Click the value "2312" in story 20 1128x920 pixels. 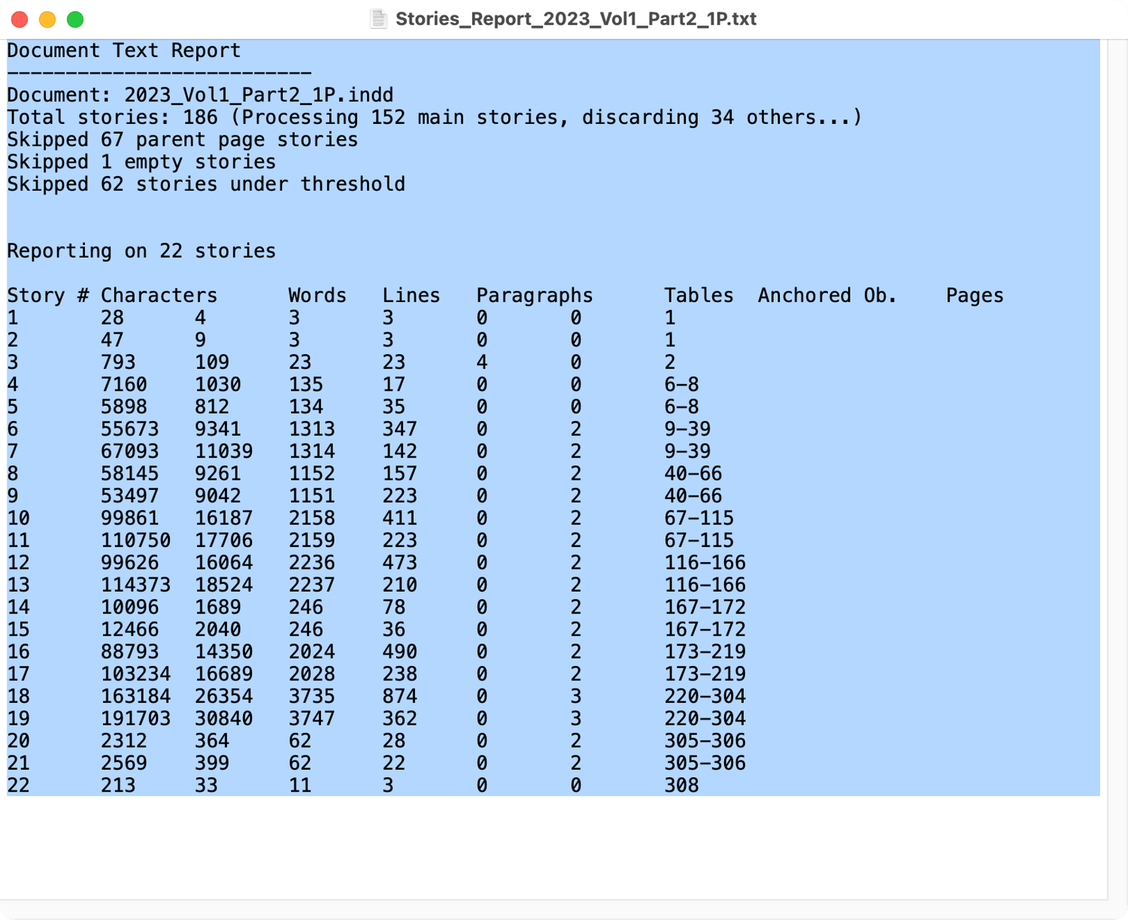click(x=124, y=741)
